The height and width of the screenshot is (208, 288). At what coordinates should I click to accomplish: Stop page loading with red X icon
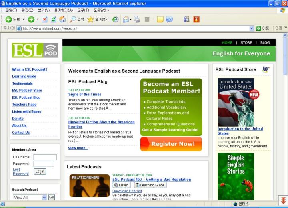[x=44, y=19]
